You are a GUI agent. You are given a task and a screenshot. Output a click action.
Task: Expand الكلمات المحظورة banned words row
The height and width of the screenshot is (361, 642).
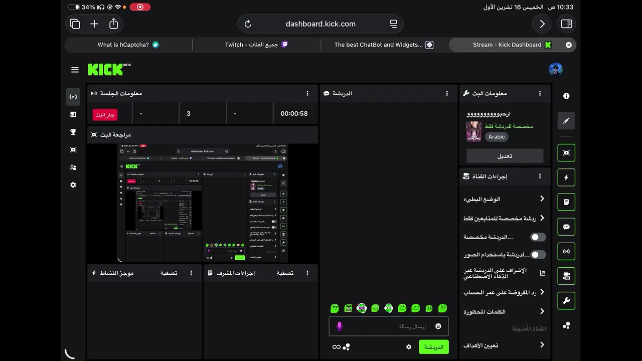pyautogui.click(x=504, y=311)
